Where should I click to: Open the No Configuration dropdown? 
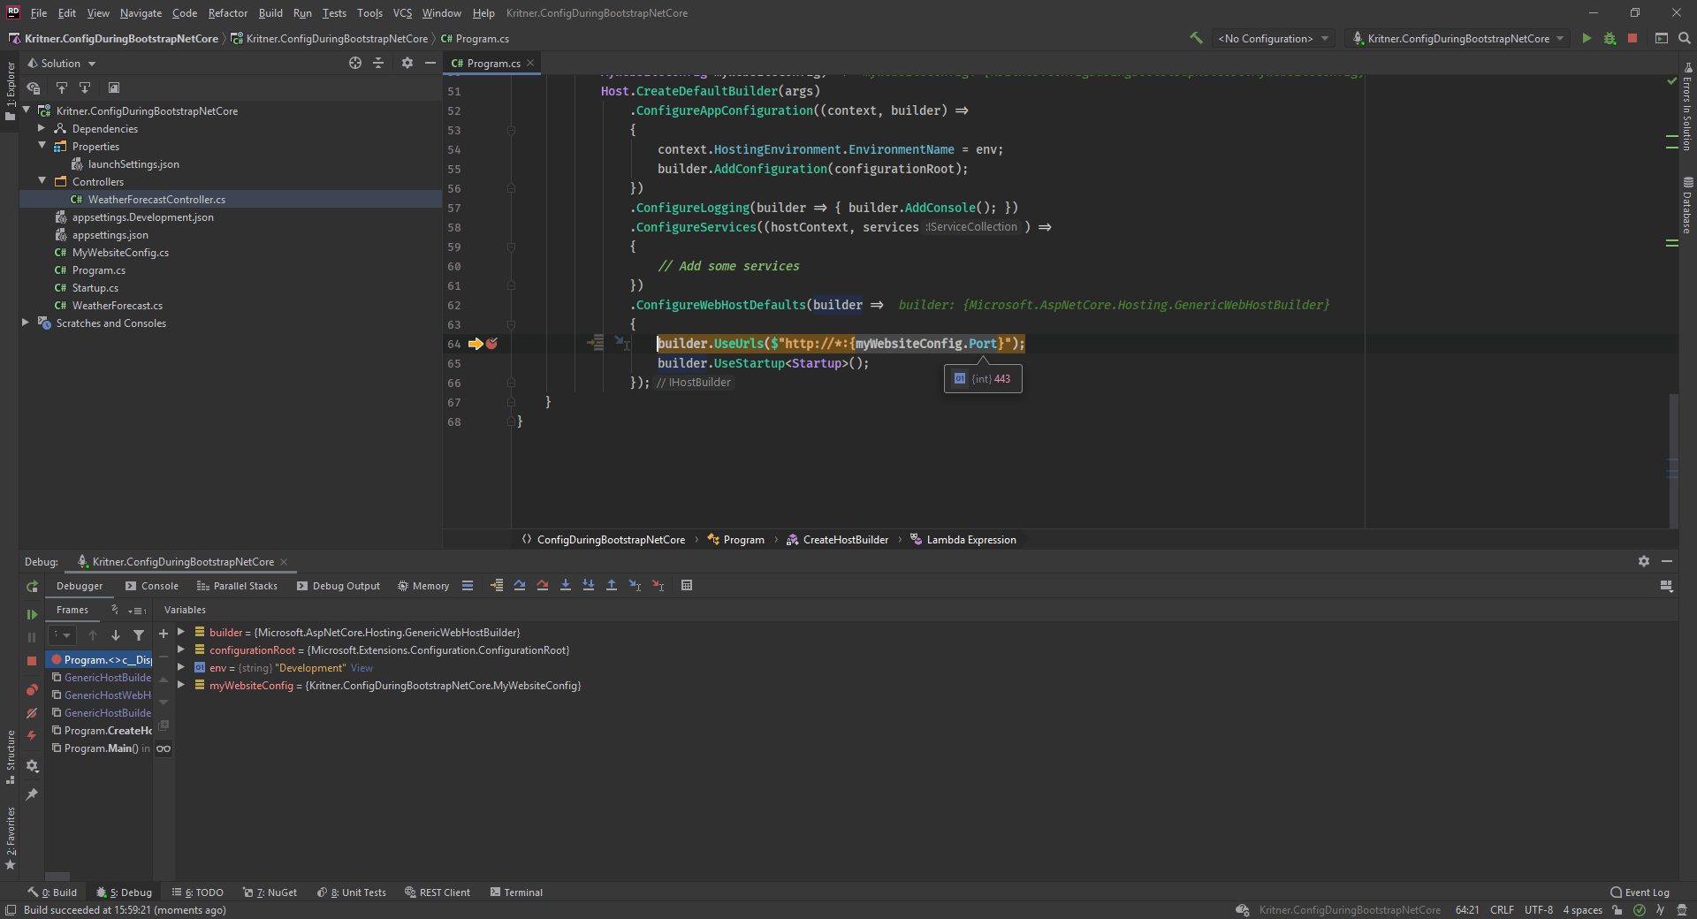tap(1273, 38)
